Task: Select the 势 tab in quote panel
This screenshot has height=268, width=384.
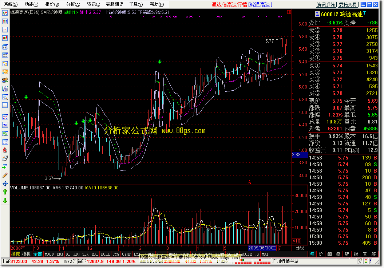Action: point(347,254)
